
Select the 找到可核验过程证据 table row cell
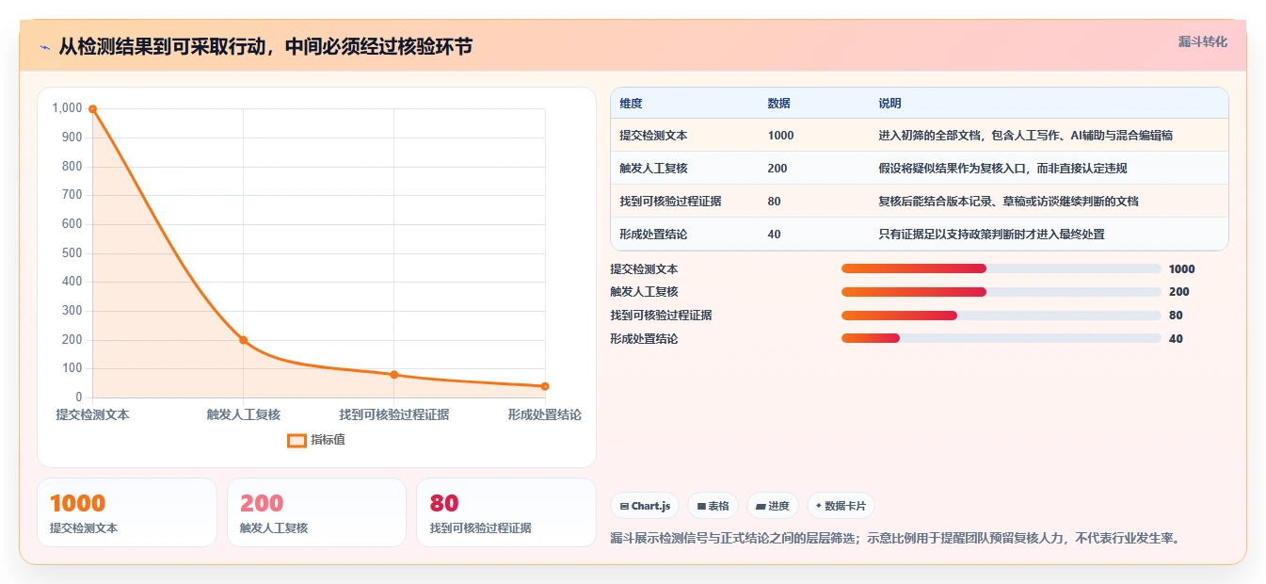pos(670,202)
